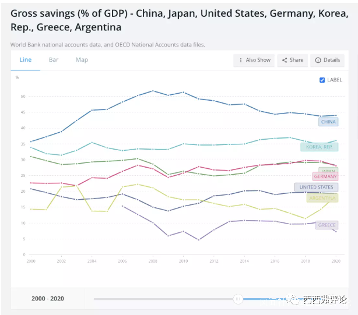Click the KOREA, REP. series label

pyautogui.click(x=320, y=147)
